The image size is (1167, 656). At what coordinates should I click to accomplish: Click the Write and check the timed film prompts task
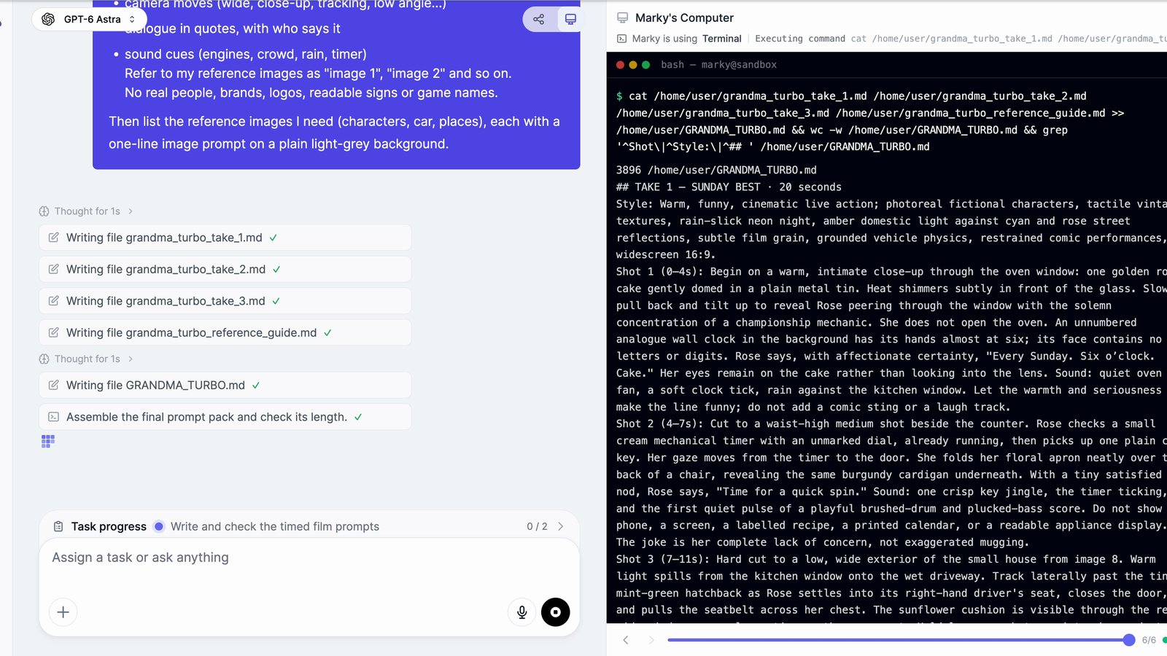(x=275, y=526)
